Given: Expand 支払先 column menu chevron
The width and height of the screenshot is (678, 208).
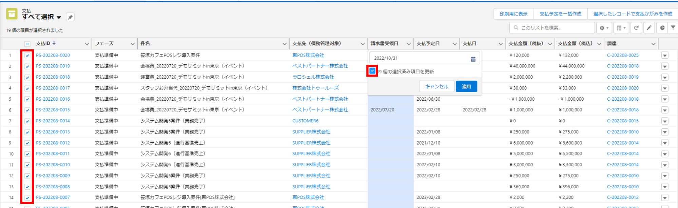Looking at the screenshot, I should coord(363,44).
